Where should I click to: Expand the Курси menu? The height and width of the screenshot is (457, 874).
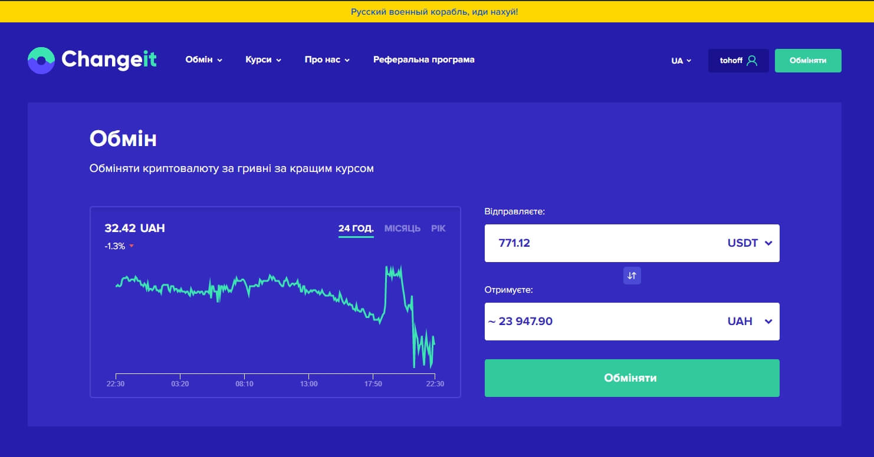pyautogui.click(x=263, y=59)
